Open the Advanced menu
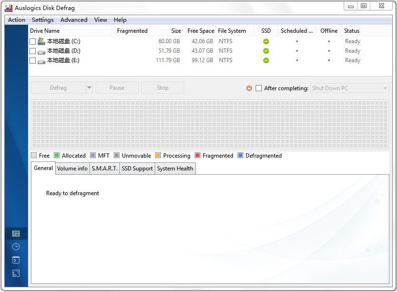This screenshot has height=292, width=397. point(74,19)
